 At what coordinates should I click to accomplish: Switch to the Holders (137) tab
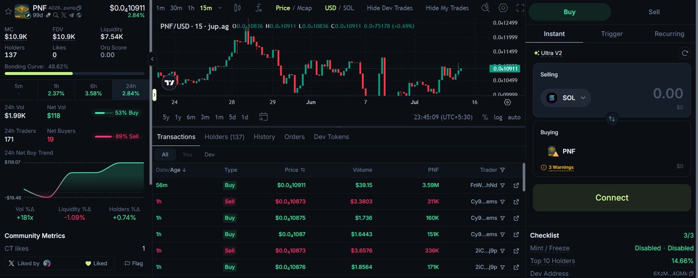click(x=225, y=137)
